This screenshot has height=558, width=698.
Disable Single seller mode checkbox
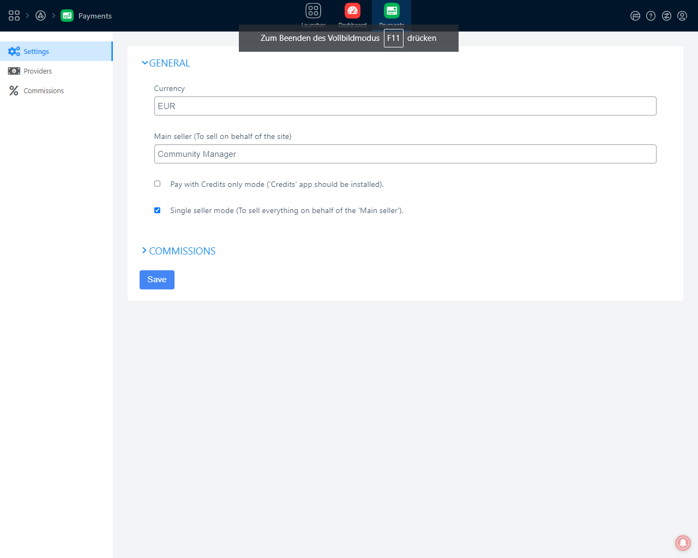158,210
